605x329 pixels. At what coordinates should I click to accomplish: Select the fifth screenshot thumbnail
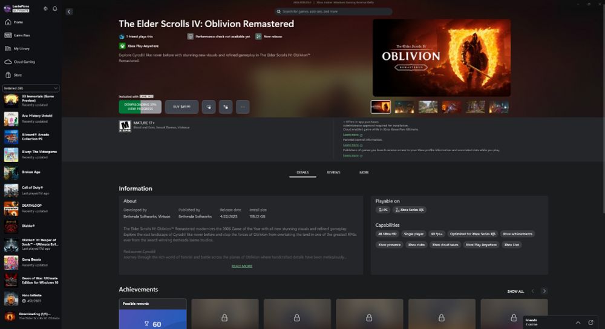(x=476, y=107)
